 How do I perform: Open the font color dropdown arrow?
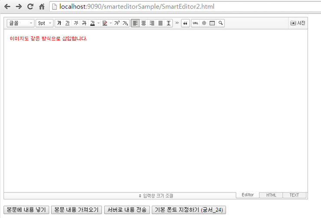tap(98, 23)
